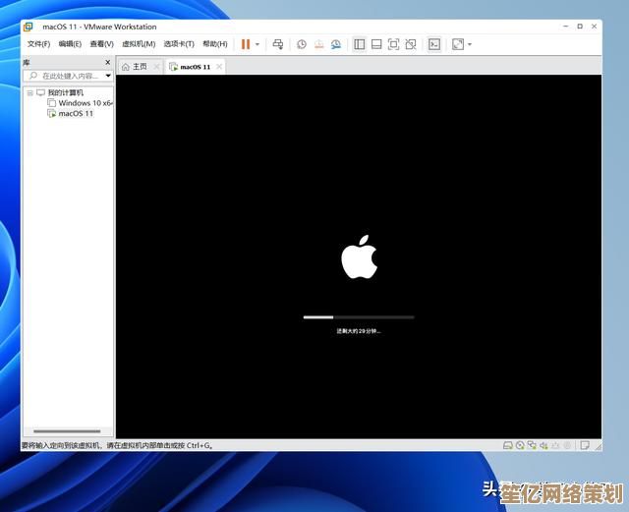The width and height of the screenshot is (629, 512).
Task: Minimize the VMware Workstation window
Action: pyautogui.click(x=566, y=27)
